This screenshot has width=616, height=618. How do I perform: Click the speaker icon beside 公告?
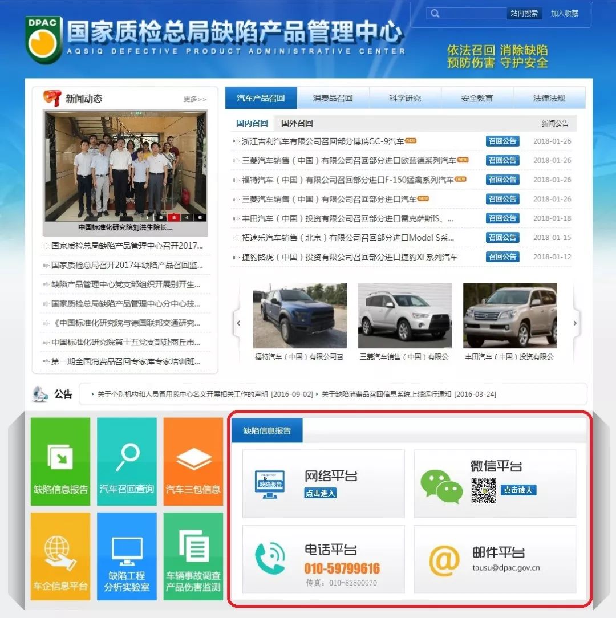pos(40,394)
